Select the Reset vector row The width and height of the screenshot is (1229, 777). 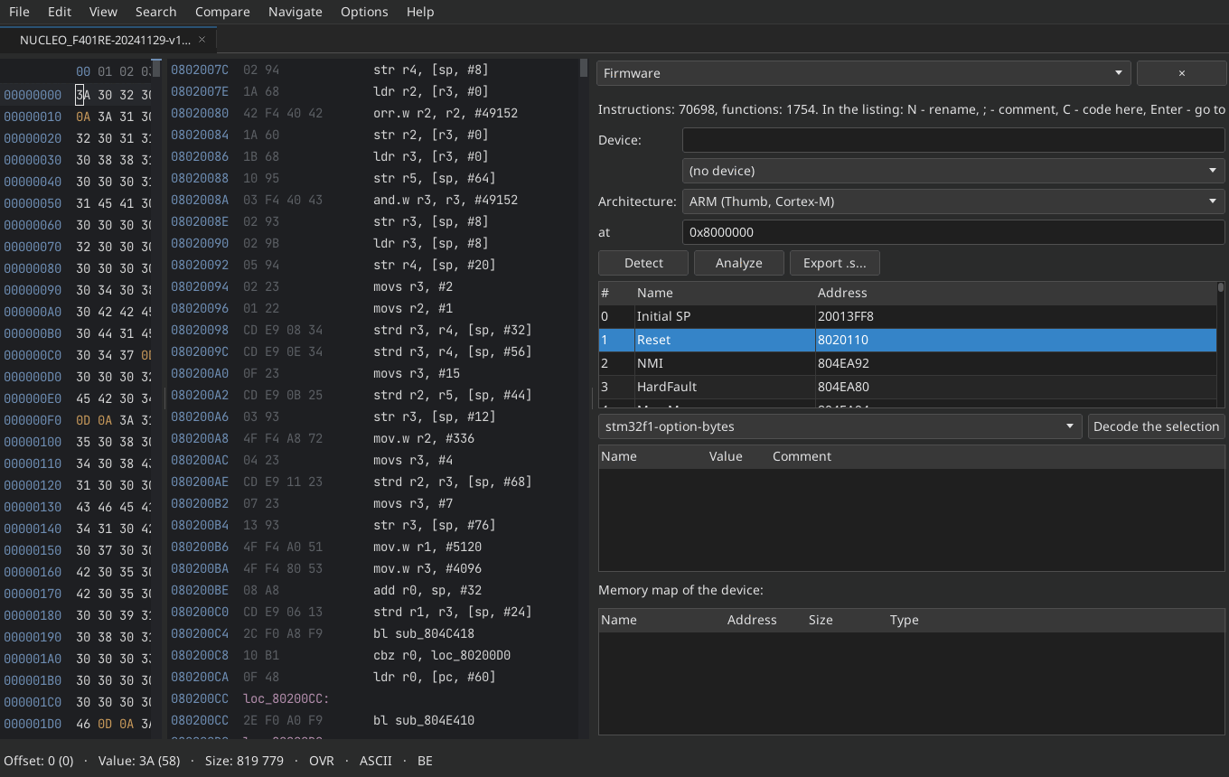[907, 340]
